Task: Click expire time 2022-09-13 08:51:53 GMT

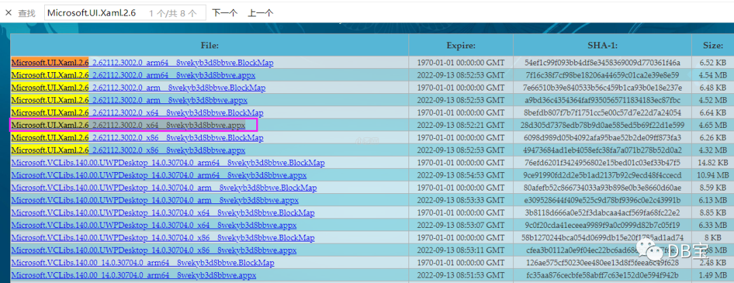Action: 461,276
